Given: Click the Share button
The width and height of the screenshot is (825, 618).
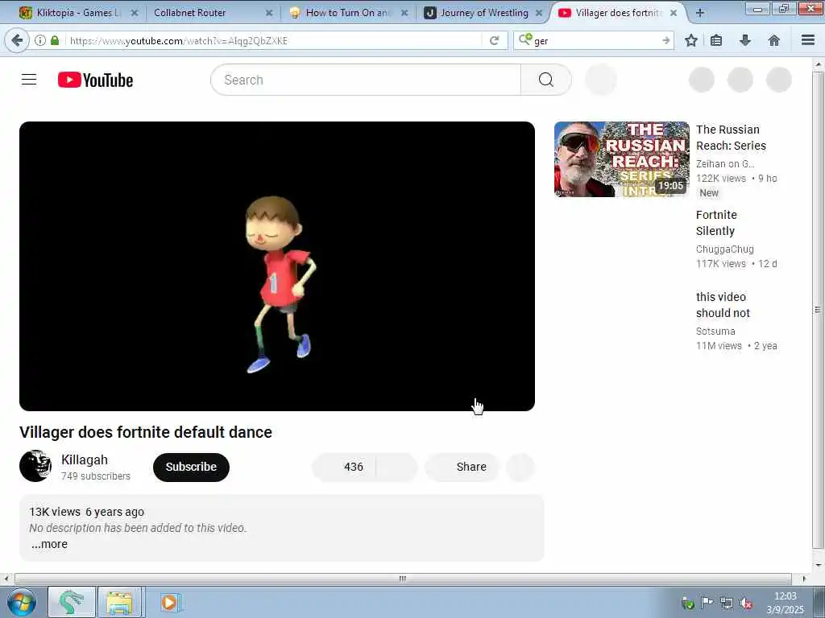Looking at the screenshot, I should point(462,467).
